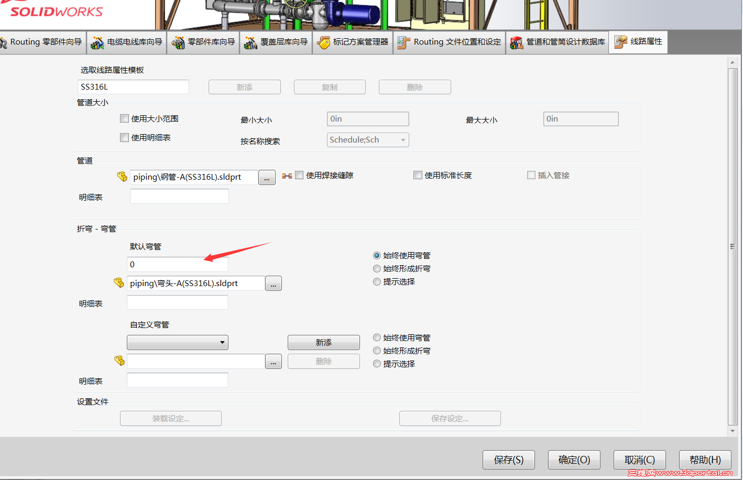The width and height of the screenshot is (743, 480).
Task: Click the vertical scrollbar down arrow
Action: click(x=733, y=431)
